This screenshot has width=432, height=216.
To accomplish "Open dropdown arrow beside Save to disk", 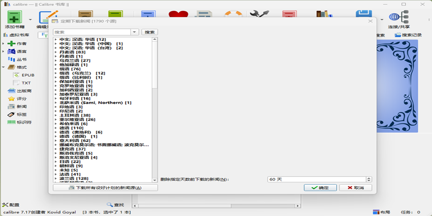I will pyautogui.click(x=382, y=20).
